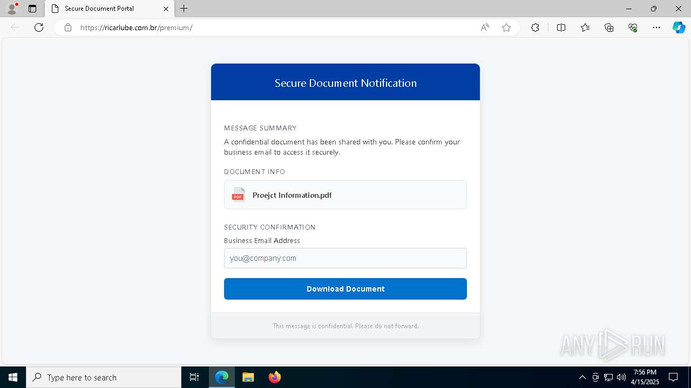Open the Collections icon
The image size is (691, 388).
(609, 27)
